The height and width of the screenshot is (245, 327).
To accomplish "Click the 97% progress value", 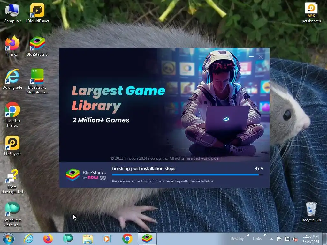I will (259, 168).
